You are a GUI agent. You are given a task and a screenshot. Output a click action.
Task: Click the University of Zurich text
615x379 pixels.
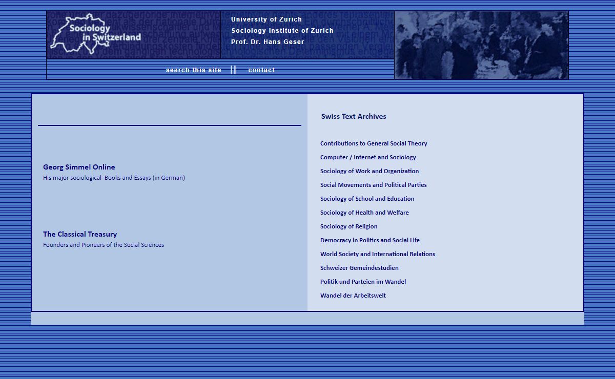click(266, 19)
